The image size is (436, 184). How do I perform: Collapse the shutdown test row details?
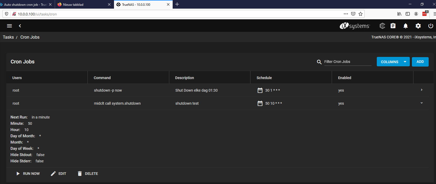pos(422,103)
